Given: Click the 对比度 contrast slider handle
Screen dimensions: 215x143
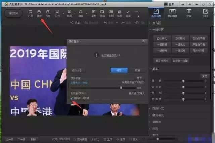Looking at the screenshot, I should (x=183, y=87).
